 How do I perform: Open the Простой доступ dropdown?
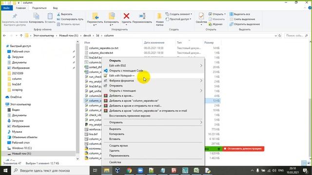tap(178, 19)
